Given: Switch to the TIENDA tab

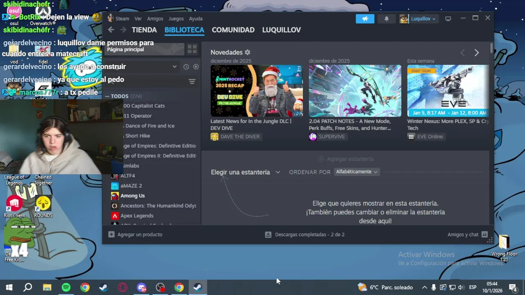Looking at the screenshot, I should (144, 30).
